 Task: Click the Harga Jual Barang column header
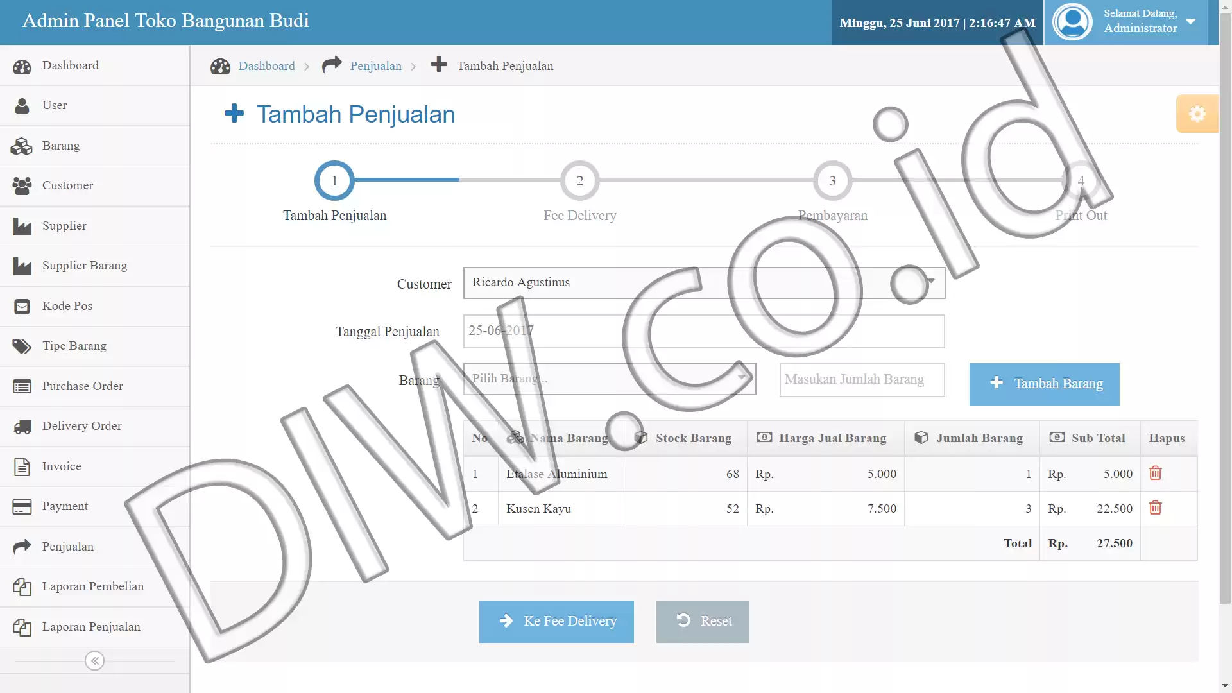(x=825, y=438)
